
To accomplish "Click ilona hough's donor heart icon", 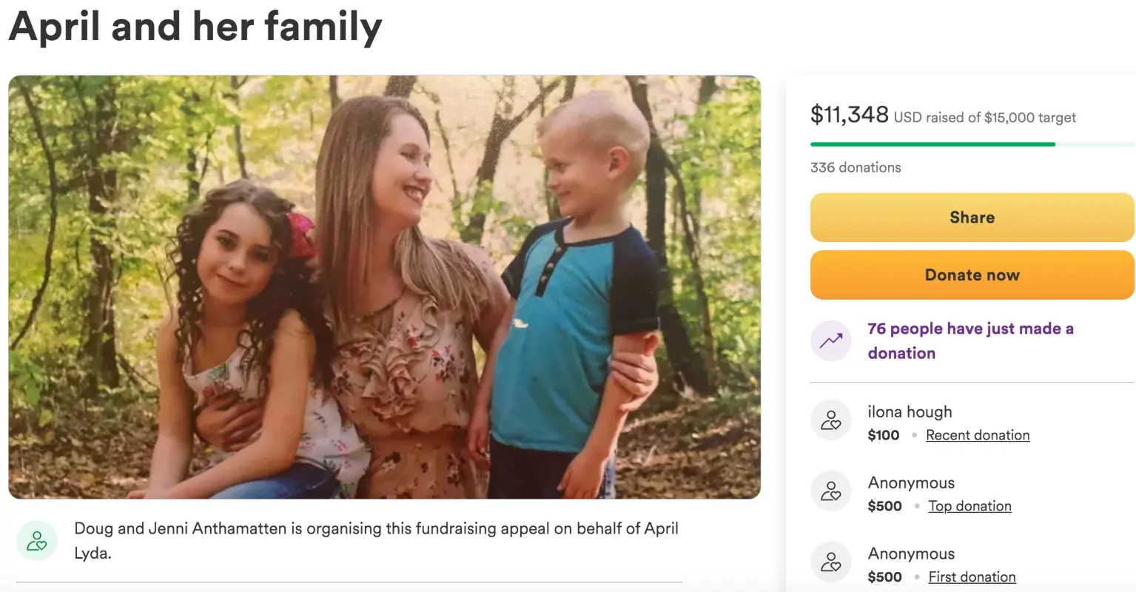I will point(830,420).
